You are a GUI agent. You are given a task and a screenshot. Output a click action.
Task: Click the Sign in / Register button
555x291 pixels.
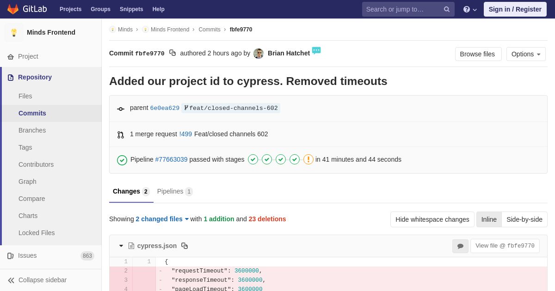515,9
